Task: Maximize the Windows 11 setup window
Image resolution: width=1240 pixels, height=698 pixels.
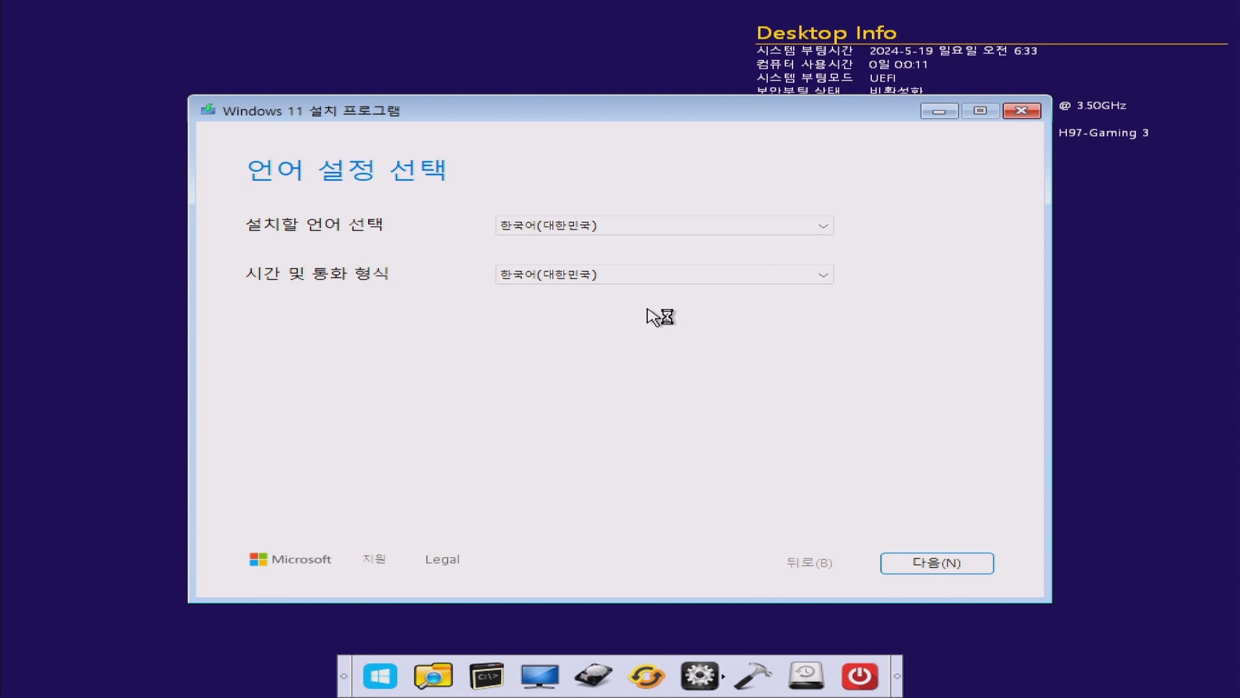Action: pyautogui.click(x=980, y=111)
